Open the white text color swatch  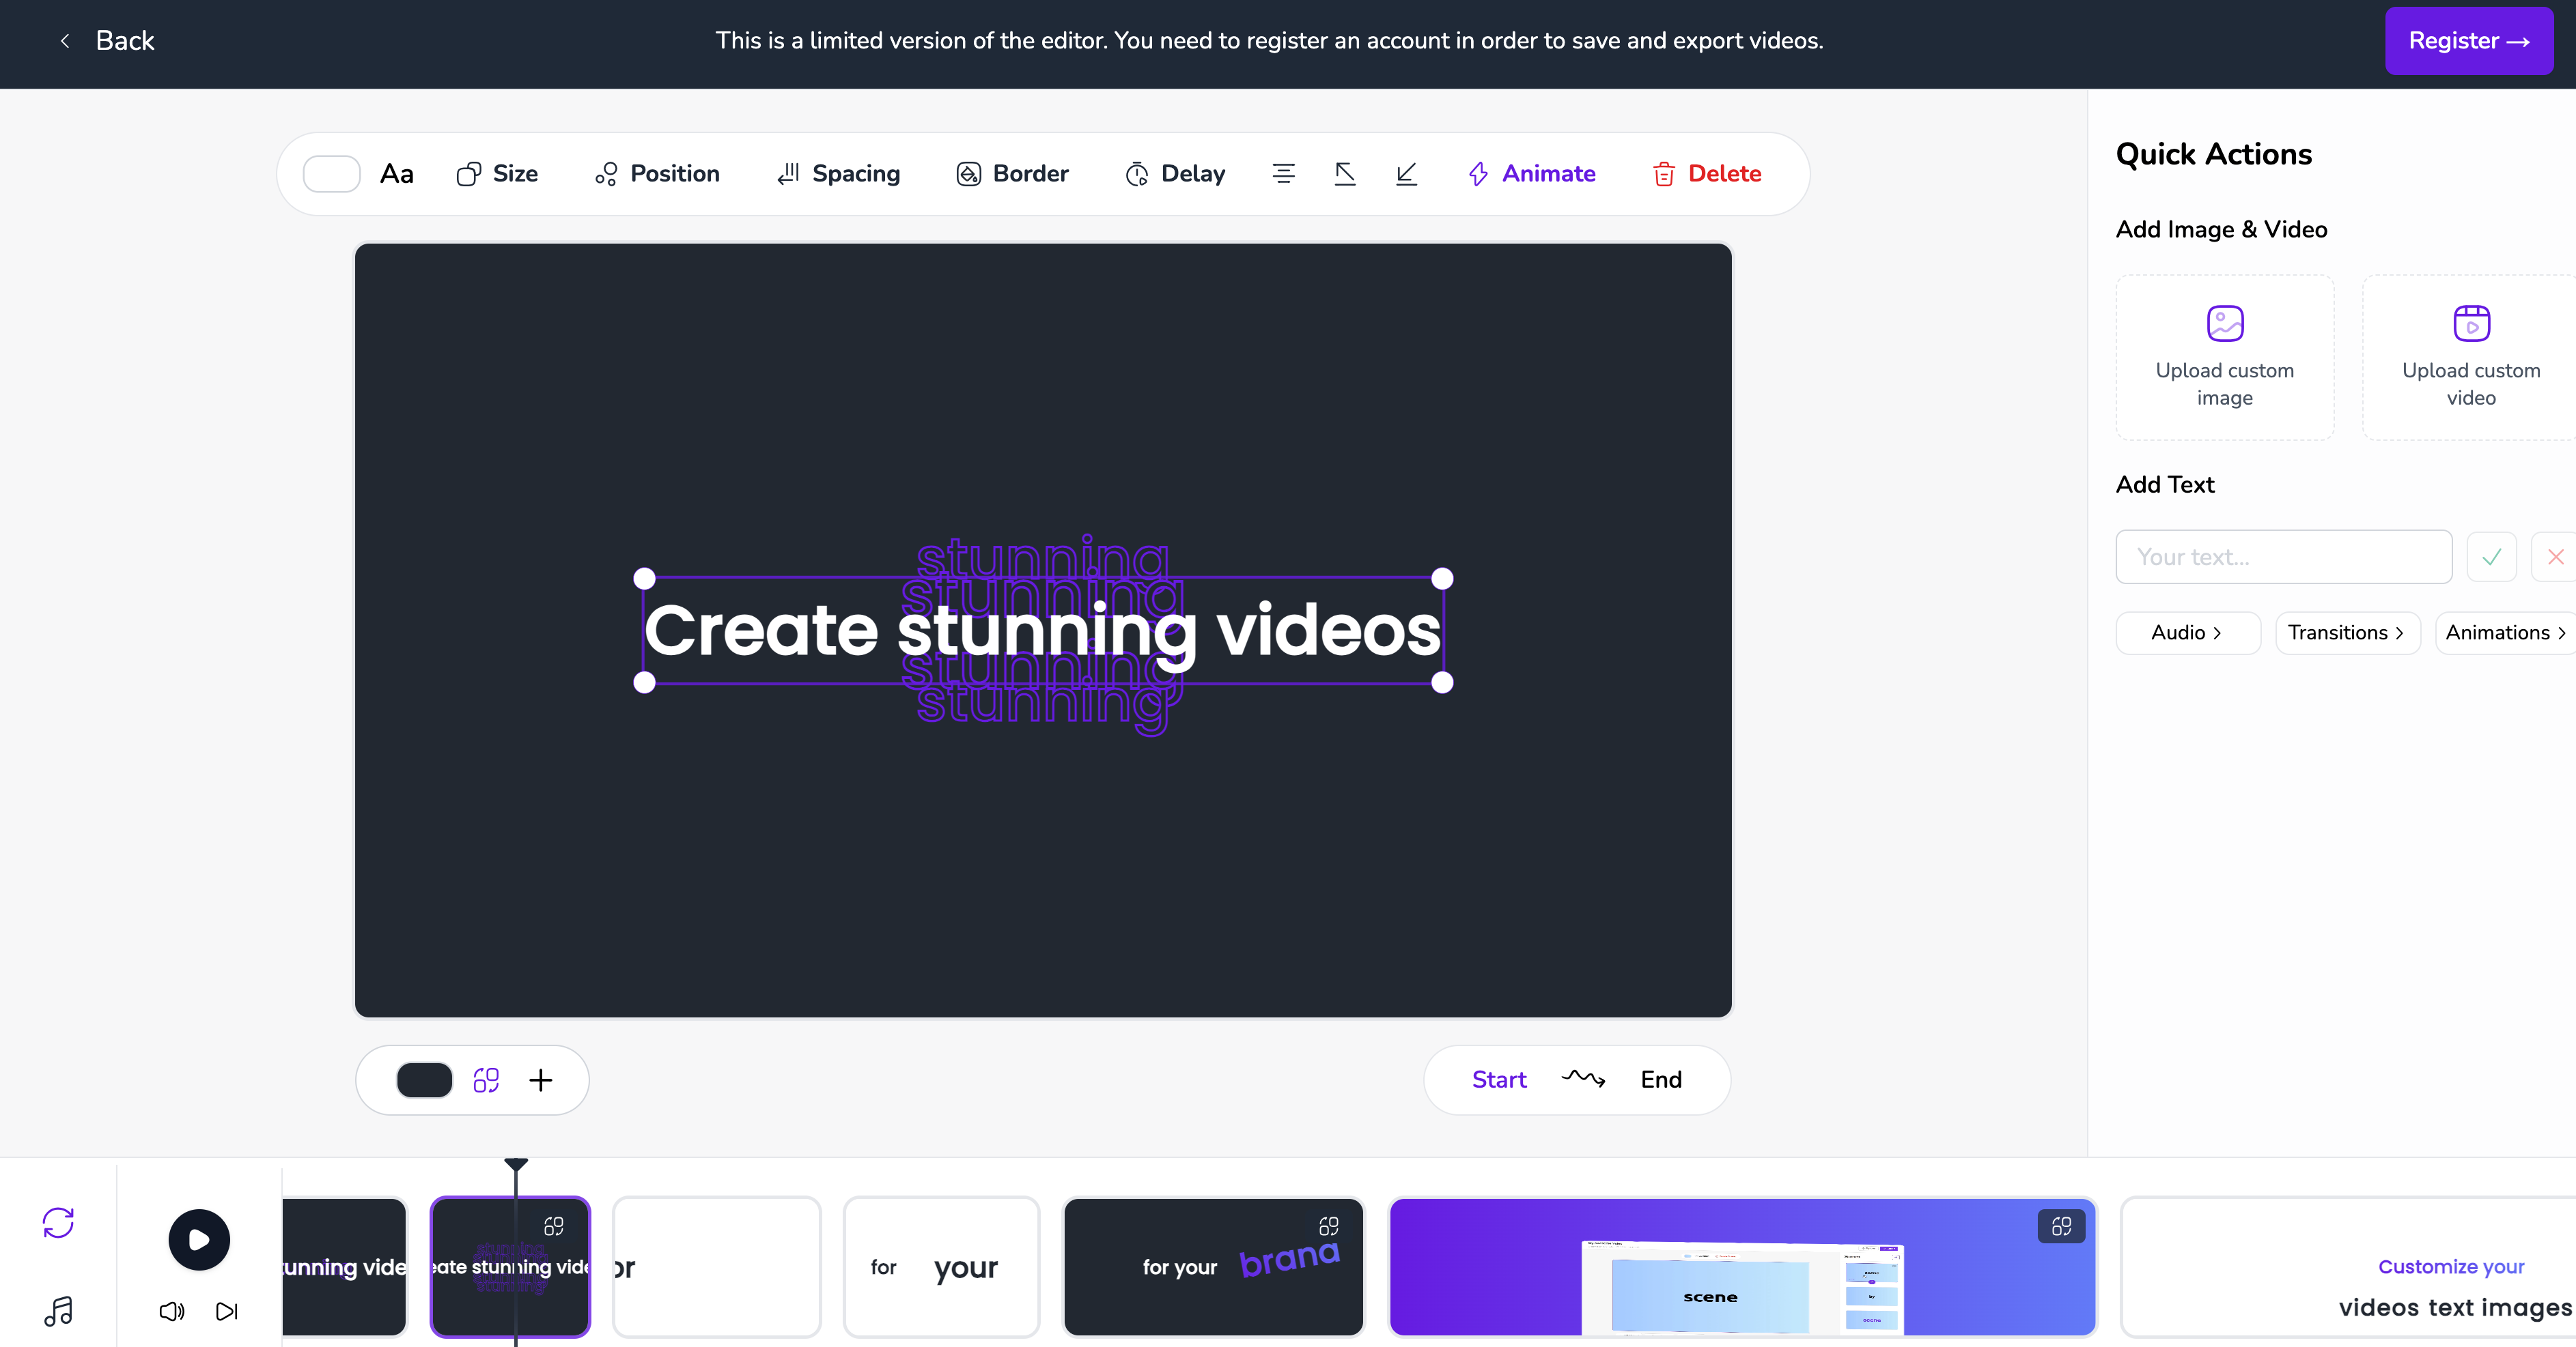(332, 174)
